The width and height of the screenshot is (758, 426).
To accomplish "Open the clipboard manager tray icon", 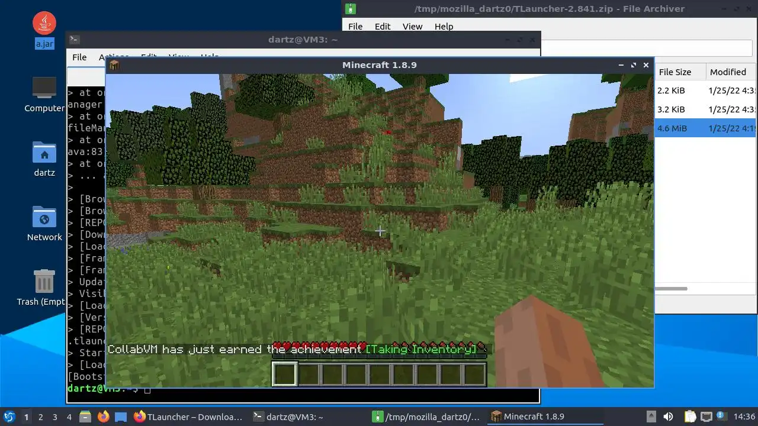I will [x=690, y=417].
